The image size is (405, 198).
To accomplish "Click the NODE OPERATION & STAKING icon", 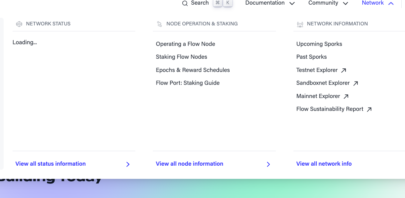I will [159, 24].
